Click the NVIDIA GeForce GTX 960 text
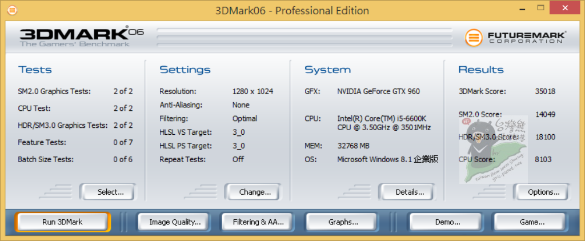The image size is (585, 241). pyautogui.click(x=378, y=91)
